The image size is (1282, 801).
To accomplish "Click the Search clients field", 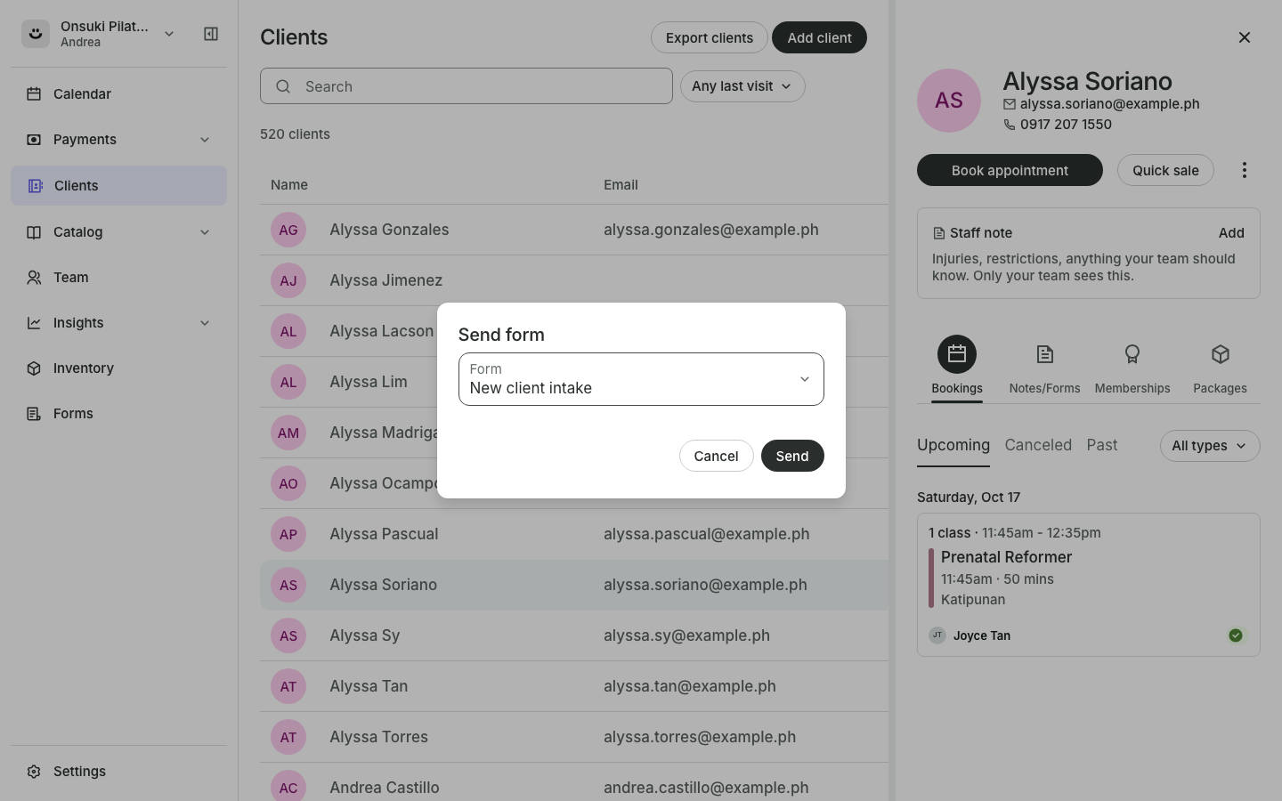I will 467,86.
